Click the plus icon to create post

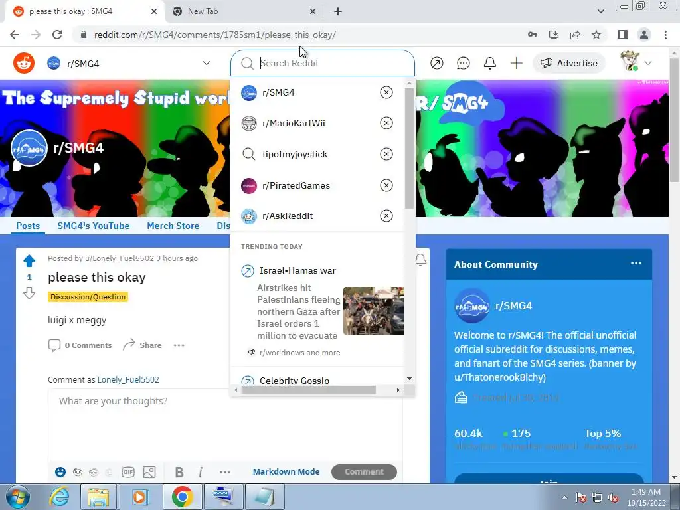pyautogui.click(x=517, y=63)
